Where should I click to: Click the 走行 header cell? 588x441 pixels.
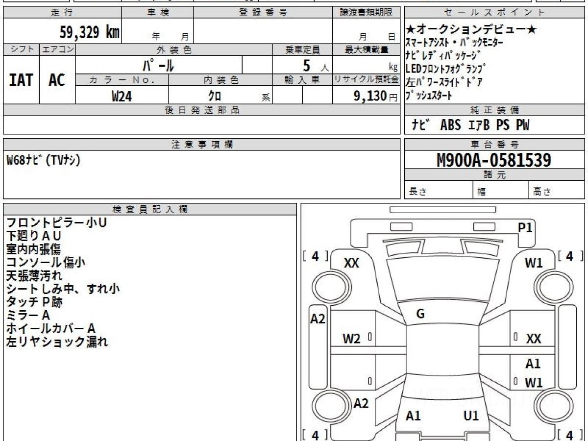pos(62,13)
